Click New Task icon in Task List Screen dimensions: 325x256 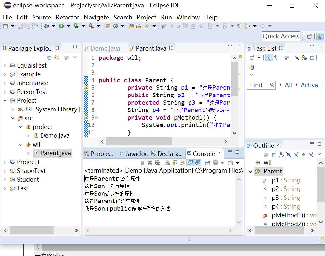click(x=252, y=58)
